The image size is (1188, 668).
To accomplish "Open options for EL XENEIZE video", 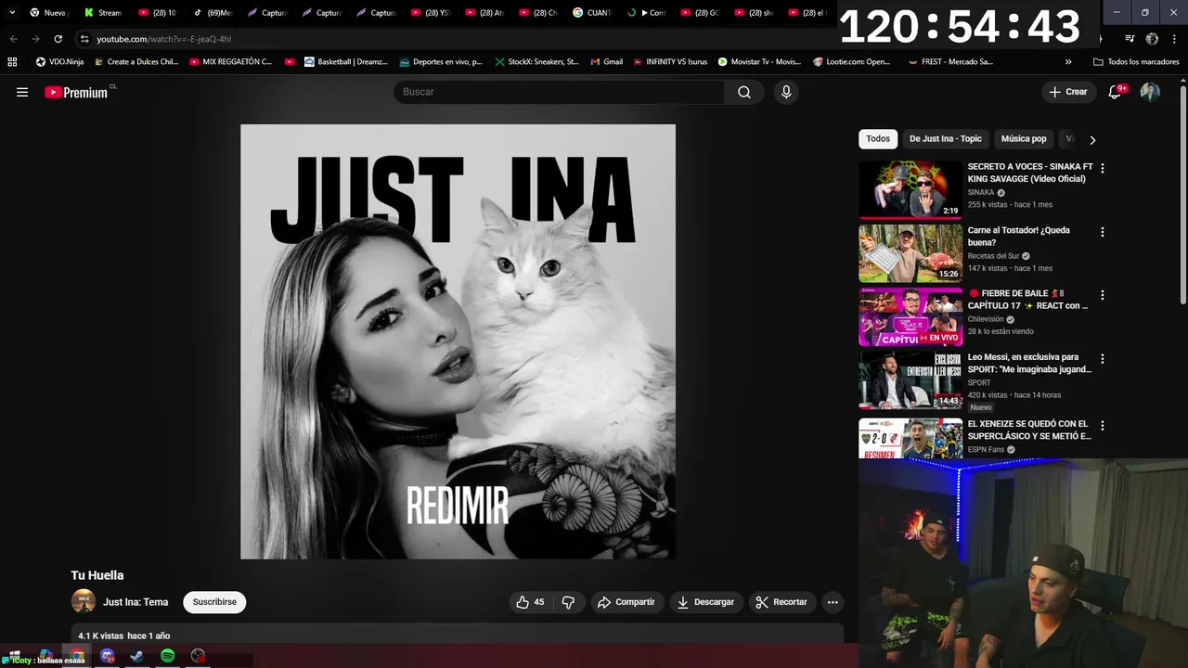I will [x=1103, y=426].
